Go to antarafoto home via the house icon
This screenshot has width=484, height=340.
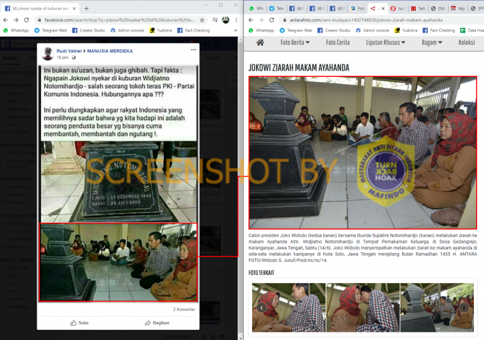(260, 42)
